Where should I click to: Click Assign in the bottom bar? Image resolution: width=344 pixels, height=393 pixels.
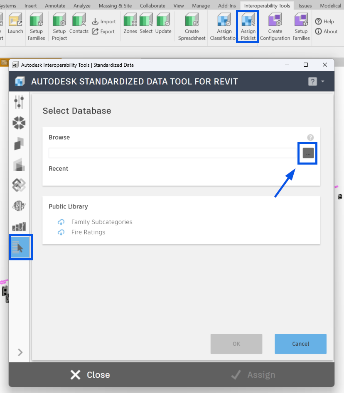pos(253,375)
